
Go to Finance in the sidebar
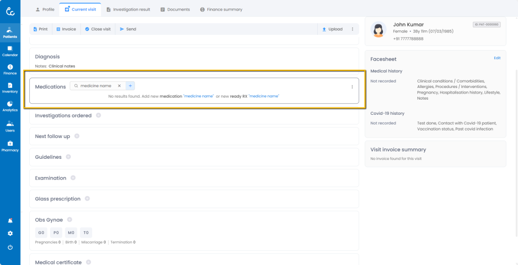[x=10, y=69]
